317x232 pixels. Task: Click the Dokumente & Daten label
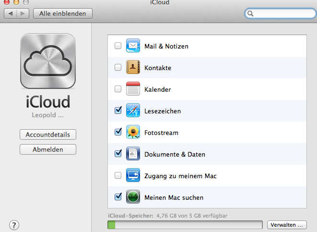coord(175,155)
